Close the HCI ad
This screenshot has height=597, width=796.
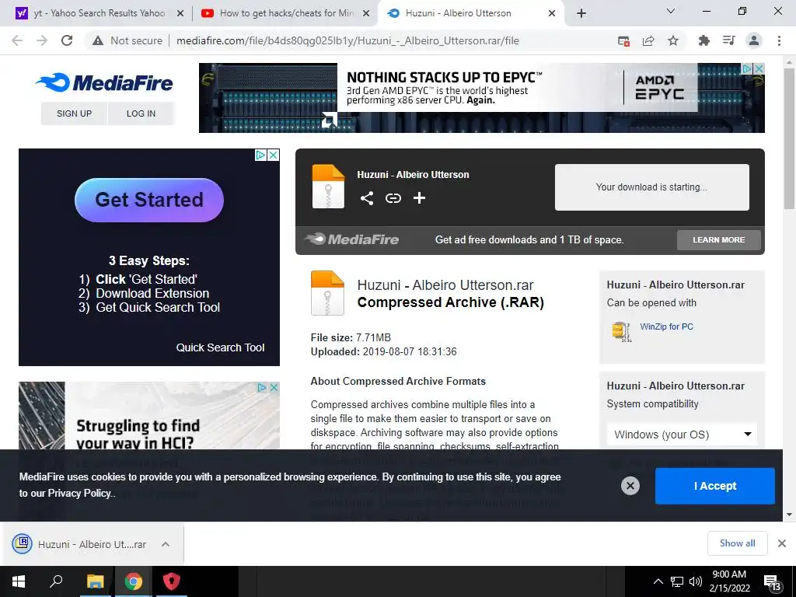pyautogui.click(x=274, y=387)
